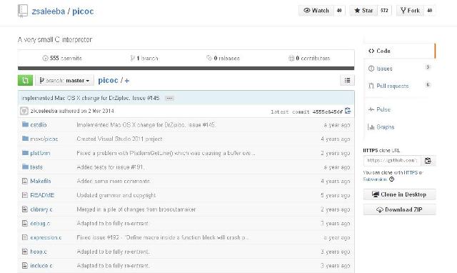Image resolution: width=457 pixels, height=273 pixels.
Task: Select the Pulse tab
Action: (x=400, y=109)
